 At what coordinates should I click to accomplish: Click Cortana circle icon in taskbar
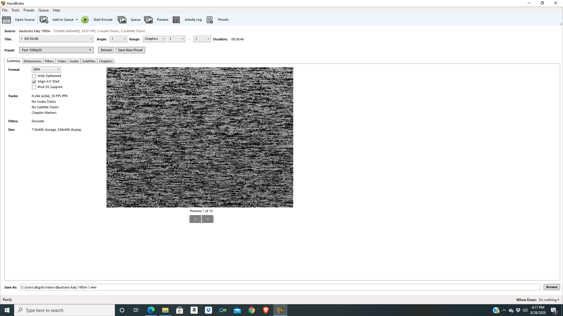tap(122, 310)
